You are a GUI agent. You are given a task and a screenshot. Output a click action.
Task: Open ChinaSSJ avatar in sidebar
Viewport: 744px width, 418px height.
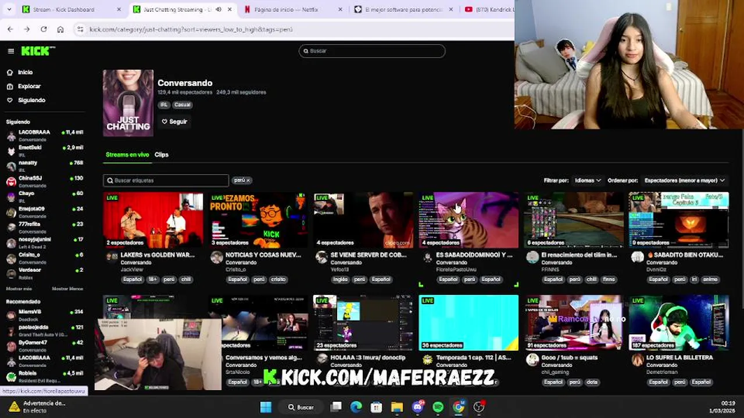click(11, 182)
